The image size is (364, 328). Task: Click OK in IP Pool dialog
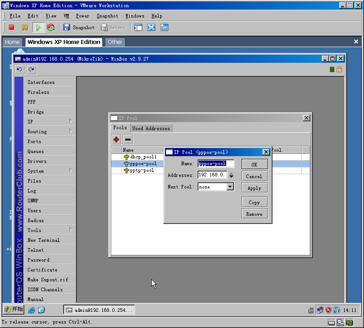254,164
